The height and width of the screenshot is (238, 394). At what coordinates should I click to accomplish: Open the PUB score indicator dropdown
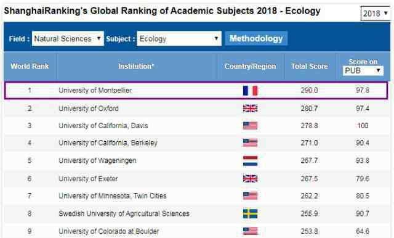click(363, 71)
